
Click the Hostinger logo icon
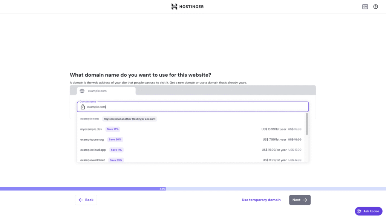[x=174, y=6]
